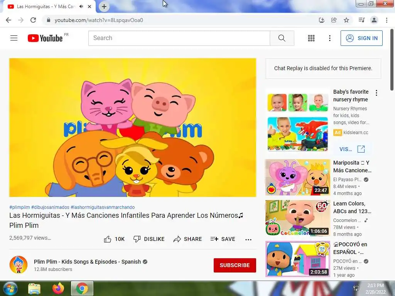Go forward in Chrome browser
Screen dimensions: 395x296
pyautogui.click(x=21, y=20)
